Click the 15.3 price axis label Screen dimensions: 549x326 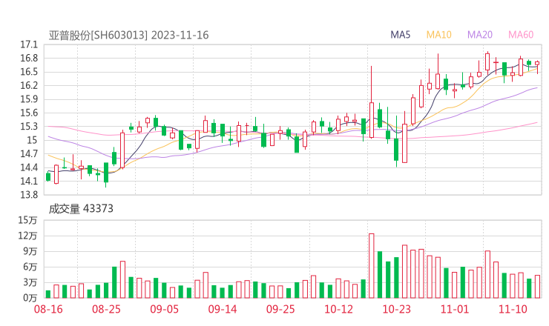[29, 127]
